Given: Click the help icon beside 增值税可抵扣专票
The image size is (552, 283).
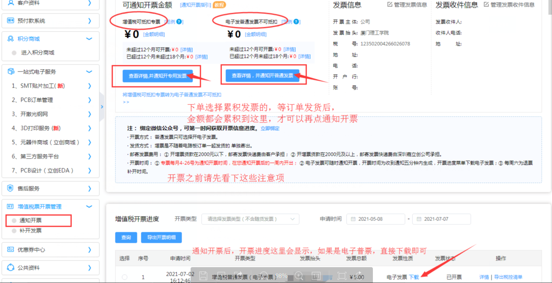Looking at the screenshot, I should click(179, 22).
